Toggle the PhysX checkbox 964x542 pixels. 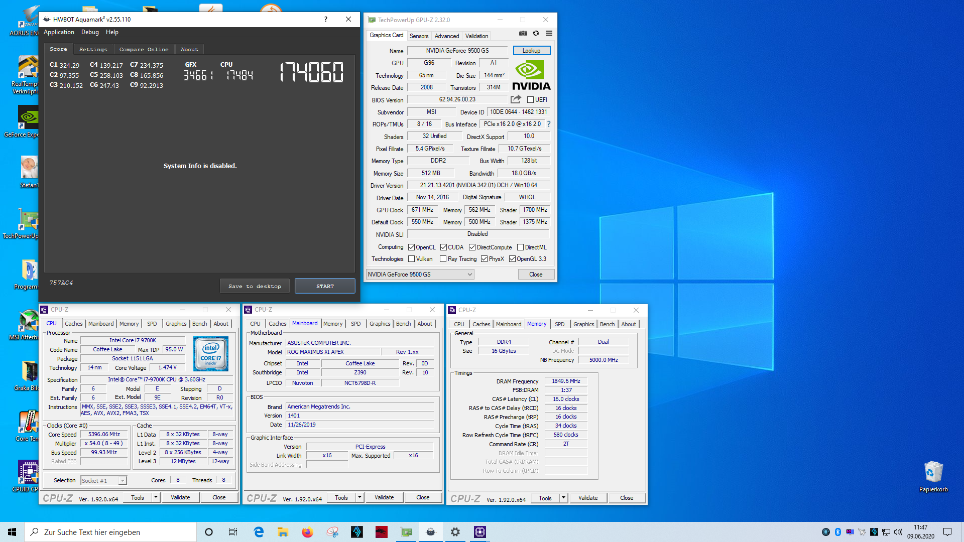[x=484, y=259]
